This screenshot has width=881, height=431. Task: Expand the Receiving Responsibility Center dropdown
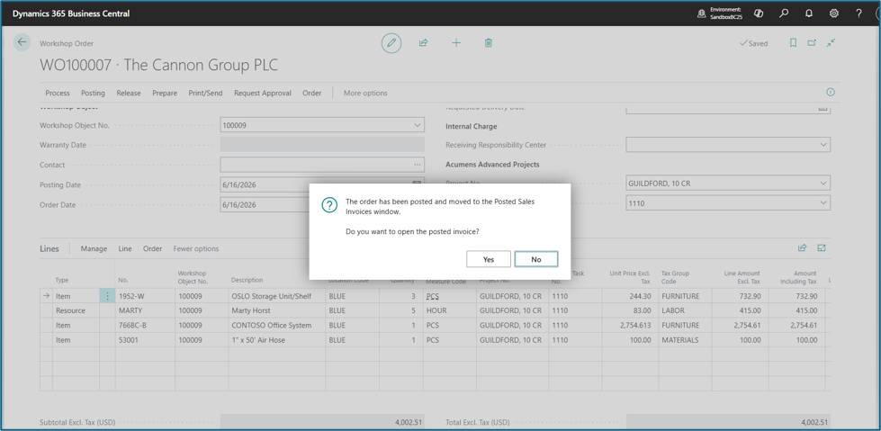(823, 144)
